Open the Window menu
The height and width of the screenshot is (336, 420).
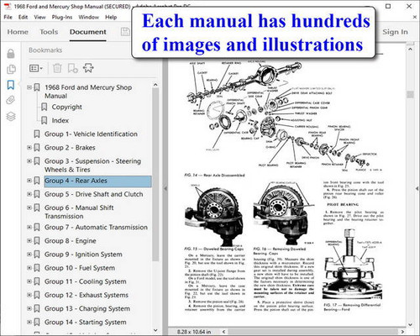pyautogui.click(x=88, y=17)
